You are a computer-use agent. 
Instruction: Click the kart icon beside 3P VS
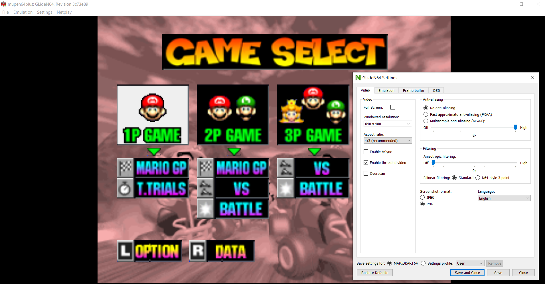(285, 168)
